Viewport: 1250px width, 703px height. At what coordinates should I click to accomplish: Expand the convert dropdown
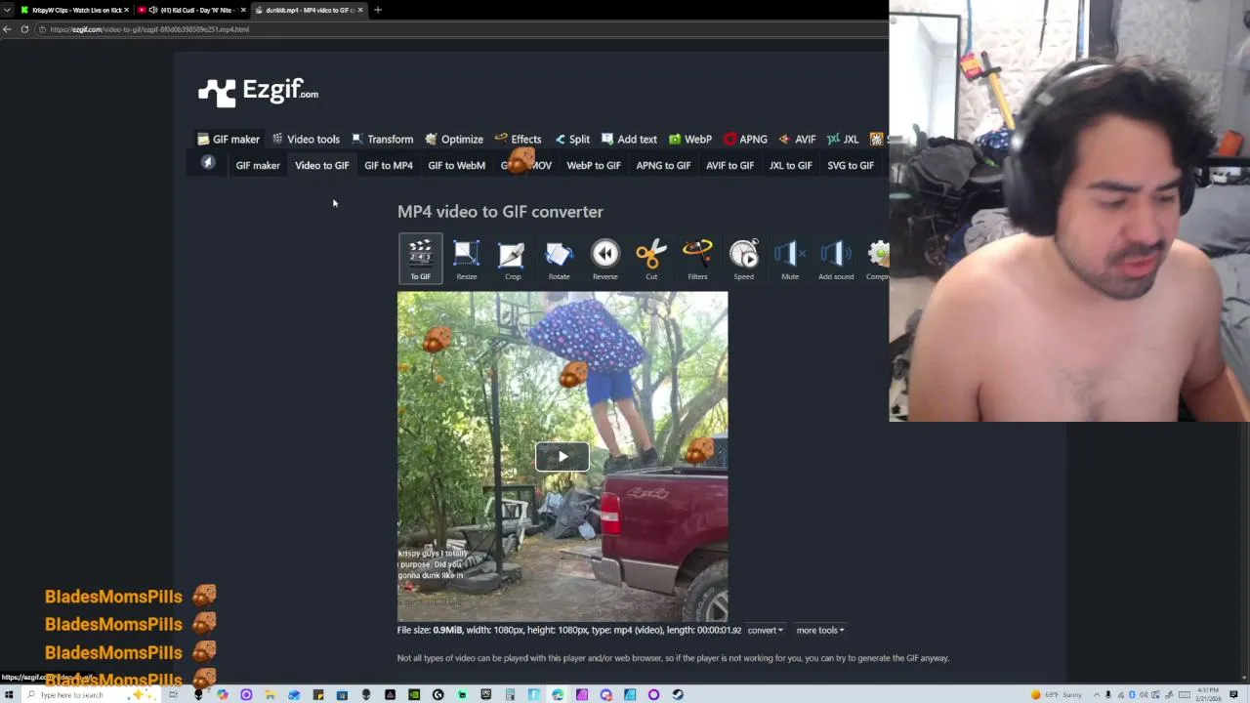click(x=765, y=630)
